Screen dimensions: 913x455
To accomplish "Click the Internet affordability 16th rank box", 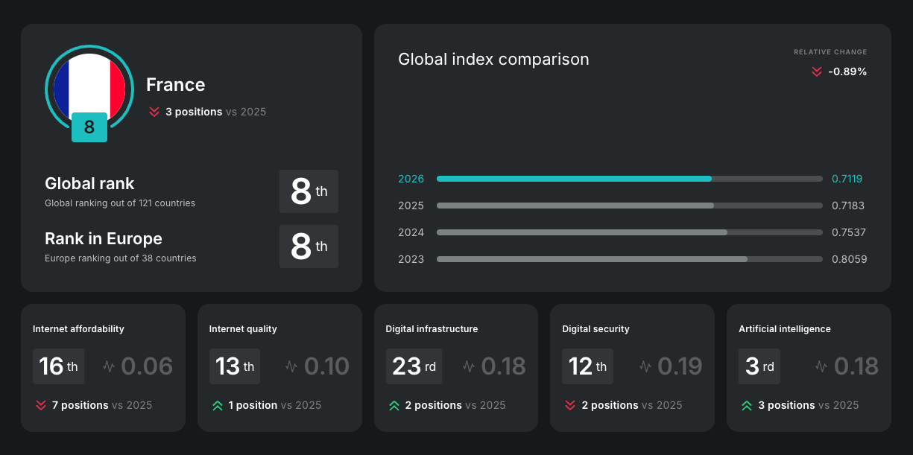I will click(x=60, y=366).
